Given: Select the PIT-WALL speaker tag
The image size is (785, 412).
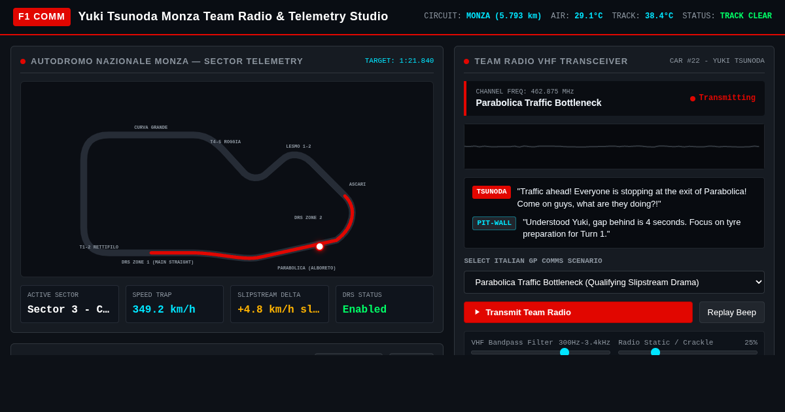Looking at the screenshot, I should [x=494, y=223].
